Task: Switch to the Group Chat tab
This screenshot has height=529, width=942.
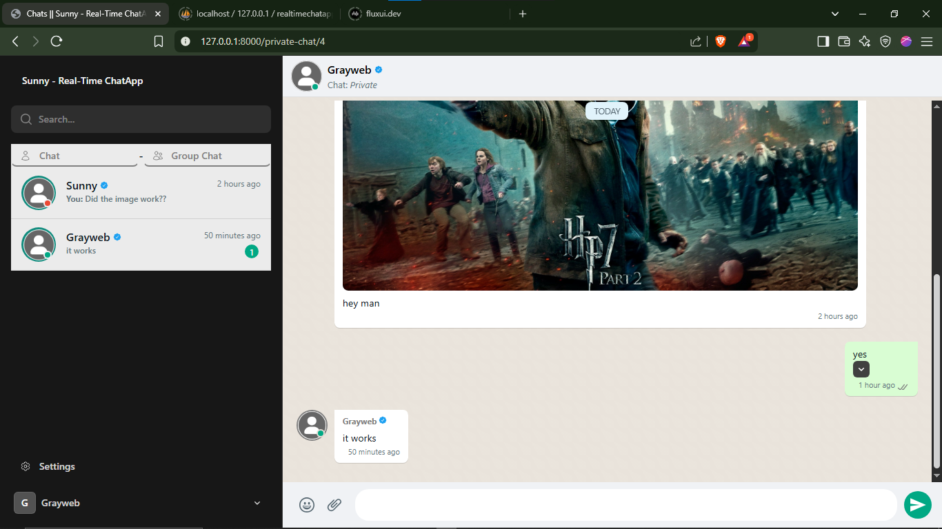Action: pyautogui.click(x=207, y=156)
